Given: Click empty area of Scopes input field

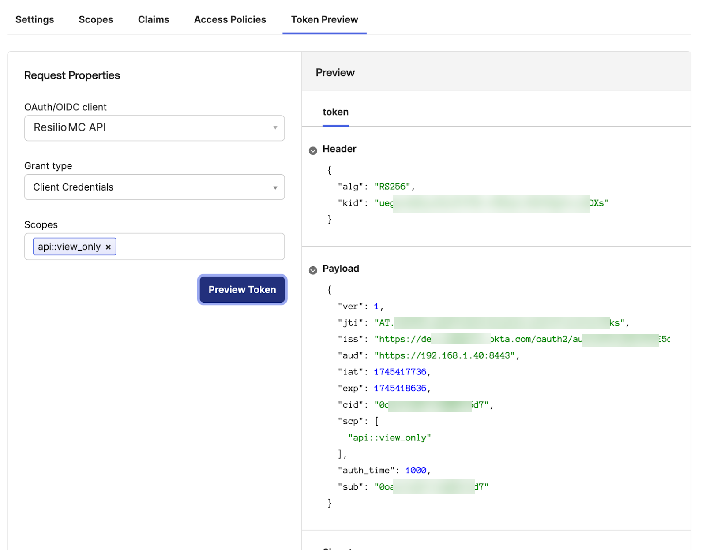Looking at the screenshot, I should 199,247.
